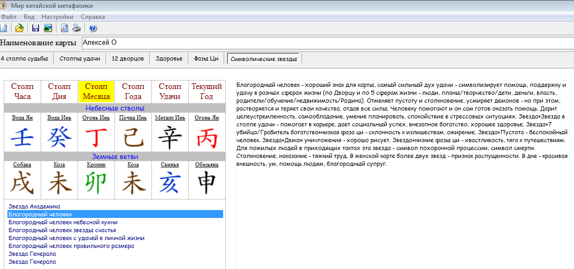Select Благородный человек небесной кухни entry
574x269 pixels.
[63, 222]
